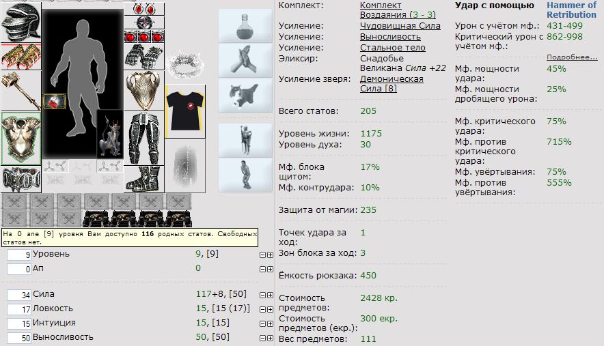Open the Комплект Воздаяния set link
The height and width of the screenshot is (346, 604).
(x=398, y=10)
